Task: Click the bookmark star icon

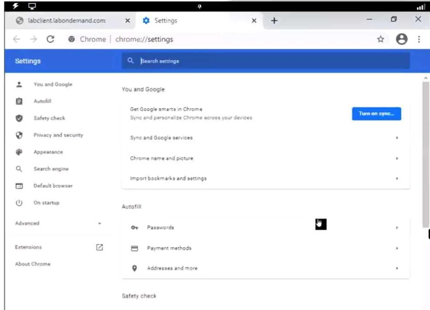Action: (380, 40)
